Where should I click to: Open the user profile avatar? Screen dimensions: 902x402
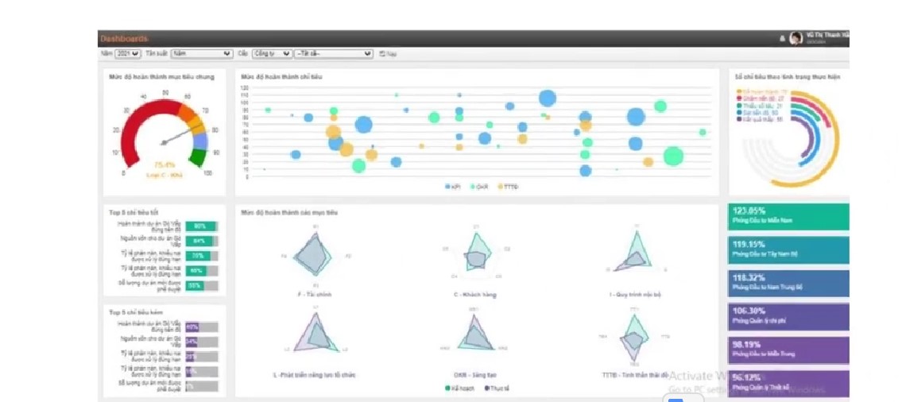pyautogui.click(x=795, y=38)
